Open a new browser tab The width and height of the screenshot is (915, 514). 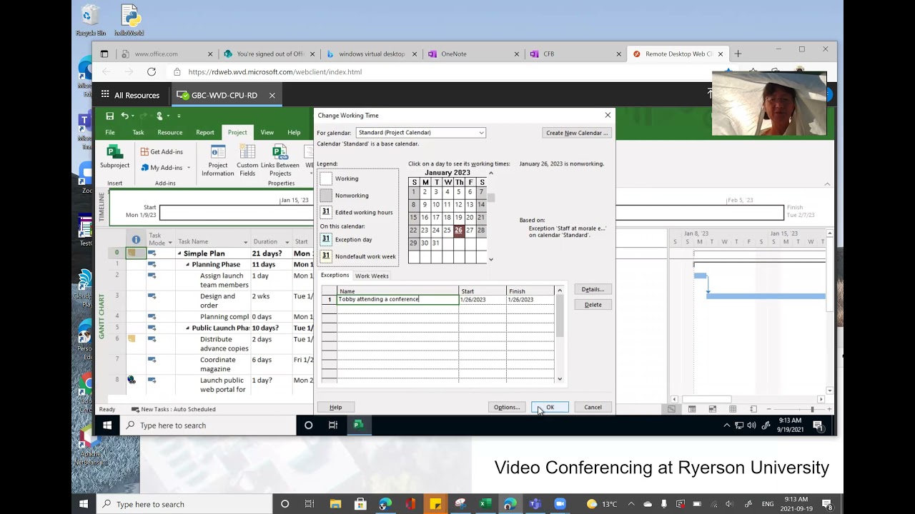(x=738, y=54)
